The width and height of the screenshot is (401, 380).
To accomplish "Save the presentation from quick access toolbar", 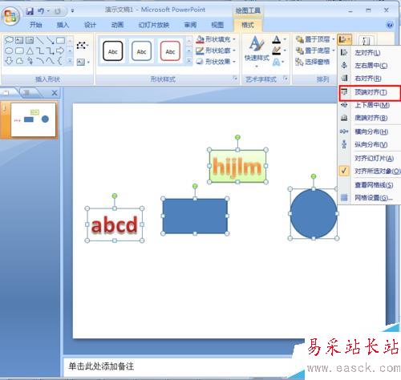I will pos(30,11).
